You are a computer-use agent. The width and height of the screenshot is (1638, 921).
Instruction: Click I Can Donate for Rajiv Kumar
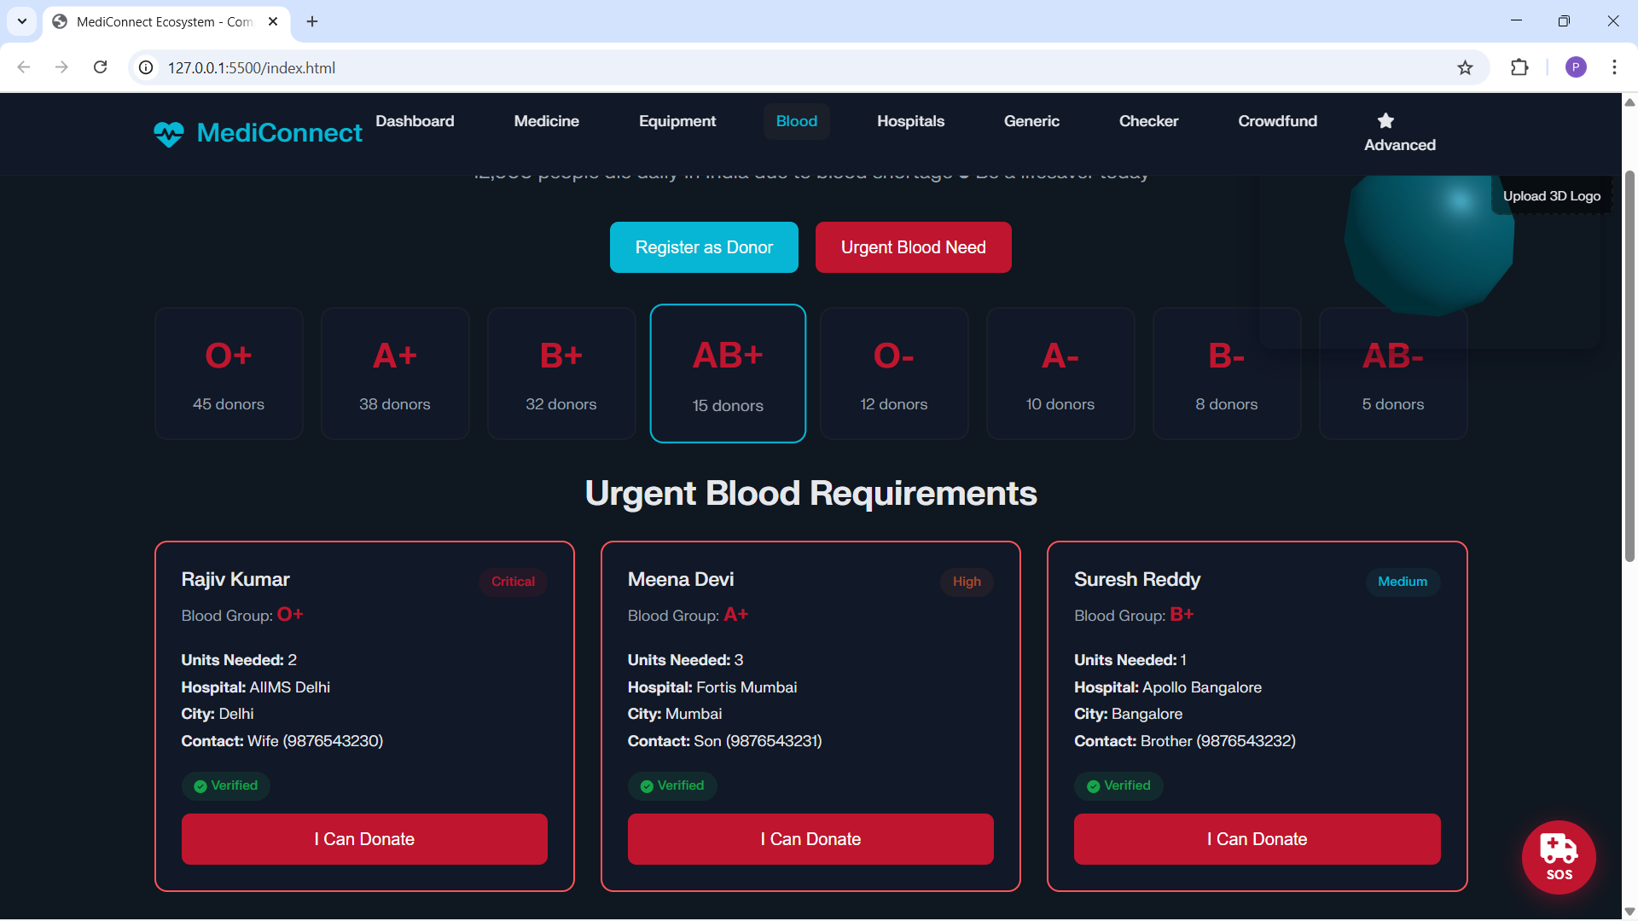pos(364,839)
